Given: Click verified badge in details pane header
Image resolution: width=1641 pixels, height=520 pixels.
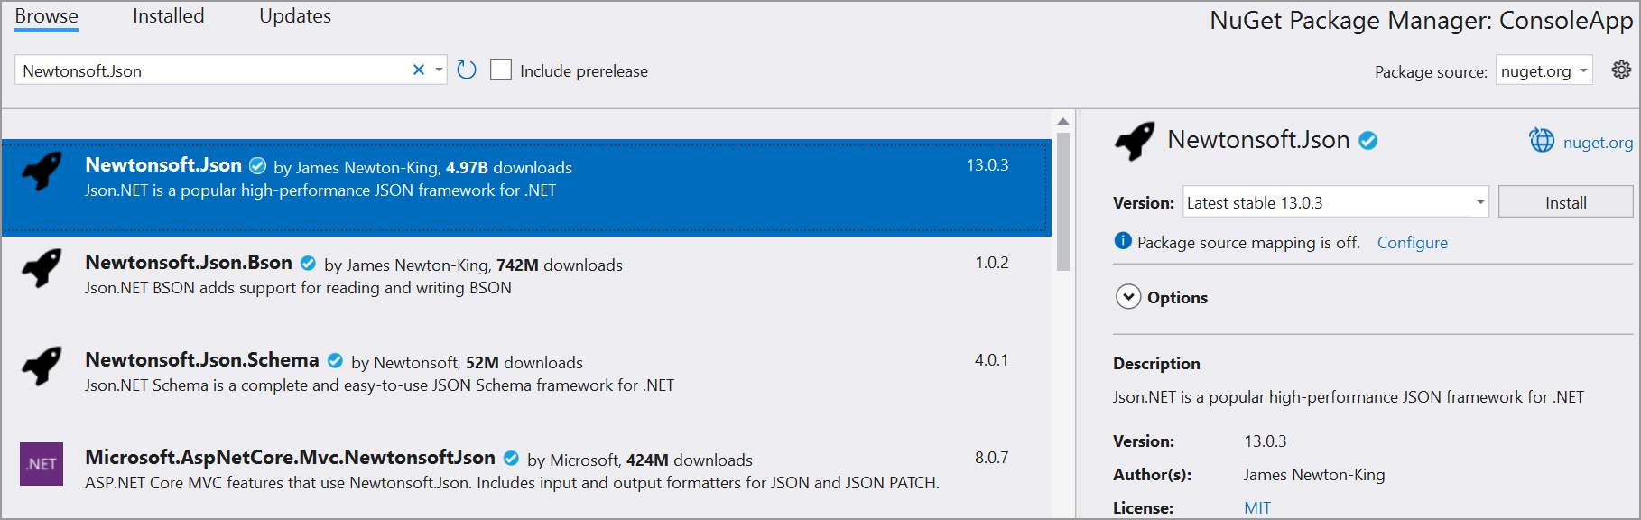Looking at the screenshot, I should click(x=1368, y=140).
